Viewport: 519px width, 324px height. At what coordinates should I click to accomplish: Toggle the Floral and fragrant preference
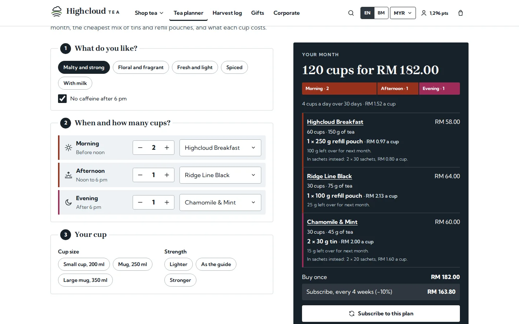141,67
